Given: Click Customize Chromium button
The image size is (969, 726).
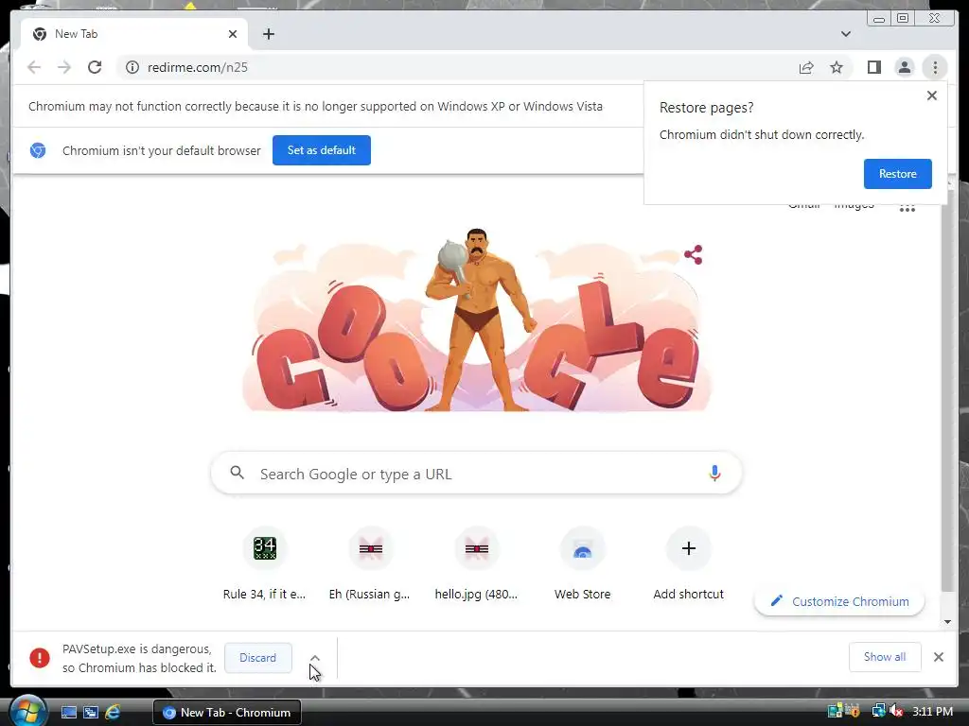Looking at the screenshot, I should click(x=839, y=601).
